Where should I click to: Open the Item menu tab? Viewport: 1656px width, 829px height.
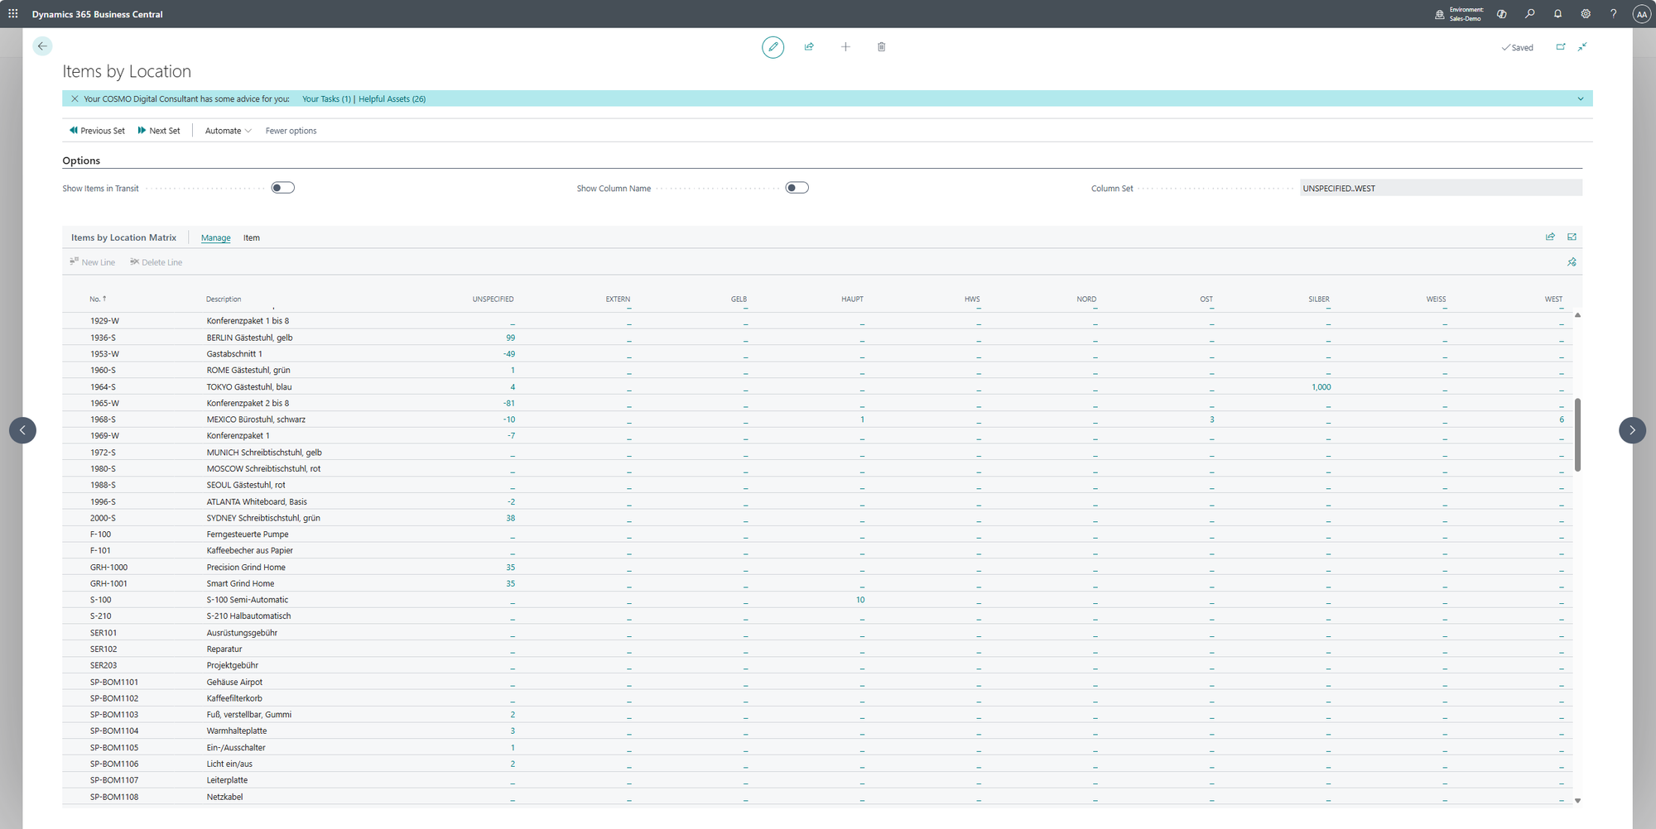click(251, 238)
